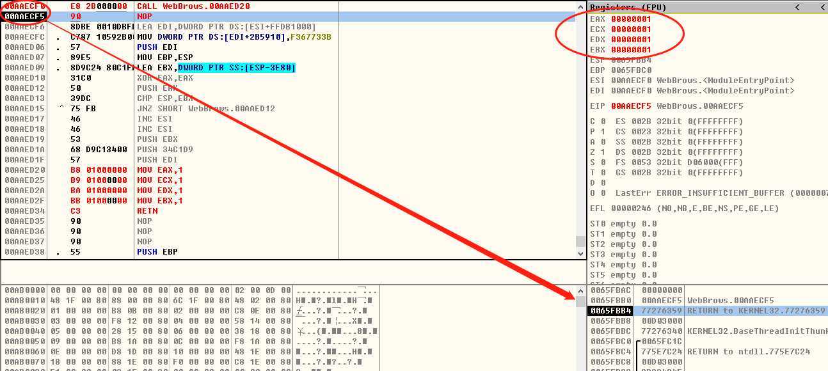
Task: Select the EFL 00000246 flags line
Action: click(685, 209)
